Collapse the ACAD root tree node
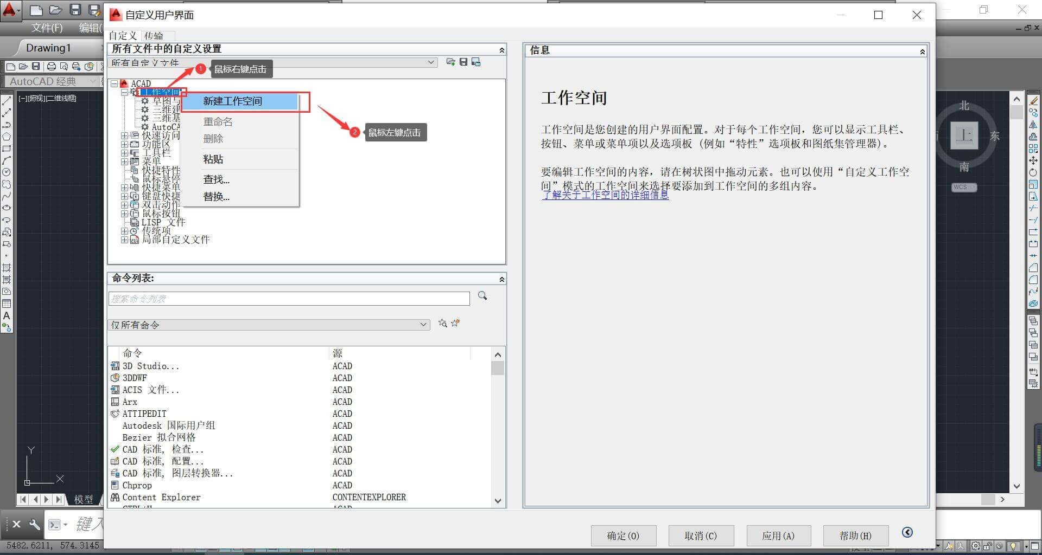The image size is (1042, 555). coord(114,83)
